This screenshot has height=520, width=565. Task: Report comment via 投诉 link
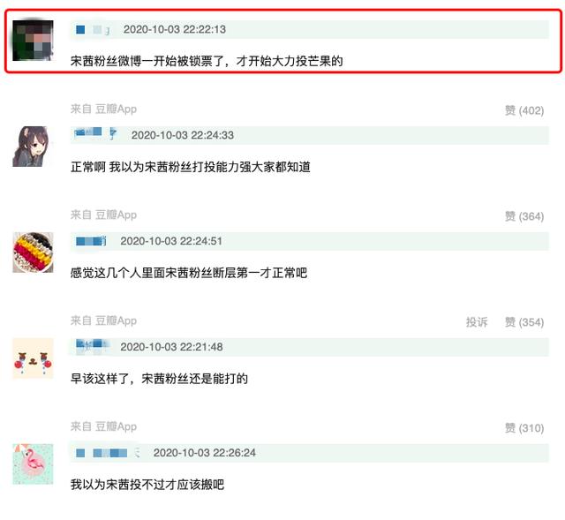(x=477, y=322)
